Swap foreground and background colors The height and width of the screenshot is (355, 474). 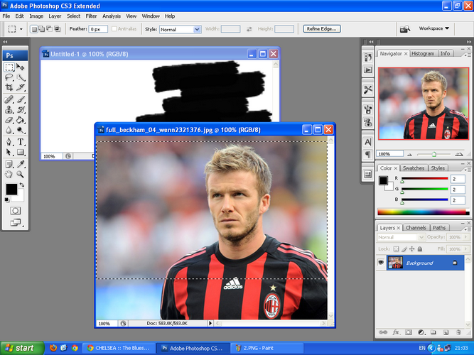[x=22, y=185]
